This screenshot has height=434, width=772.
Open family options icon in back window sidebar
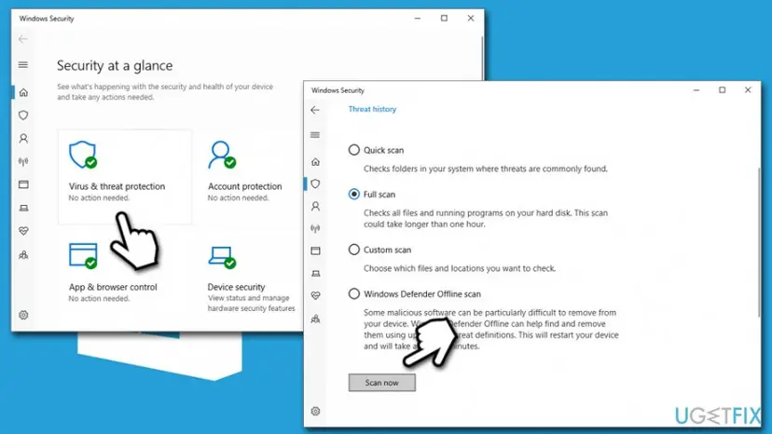pyautogui.click(x=23, y=255)
